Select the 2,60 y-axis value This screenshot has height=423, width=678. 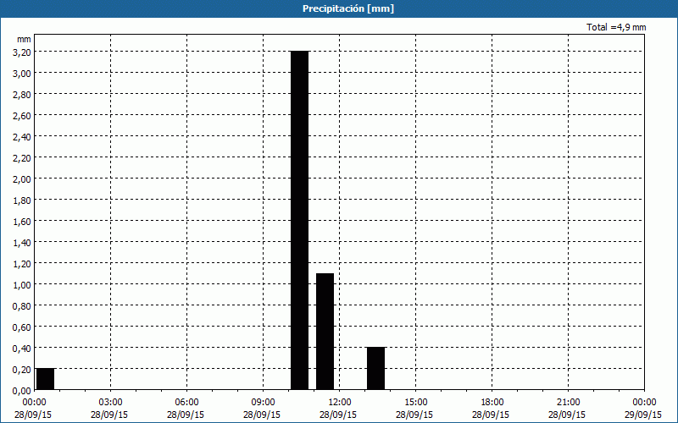tap(22, 115)
